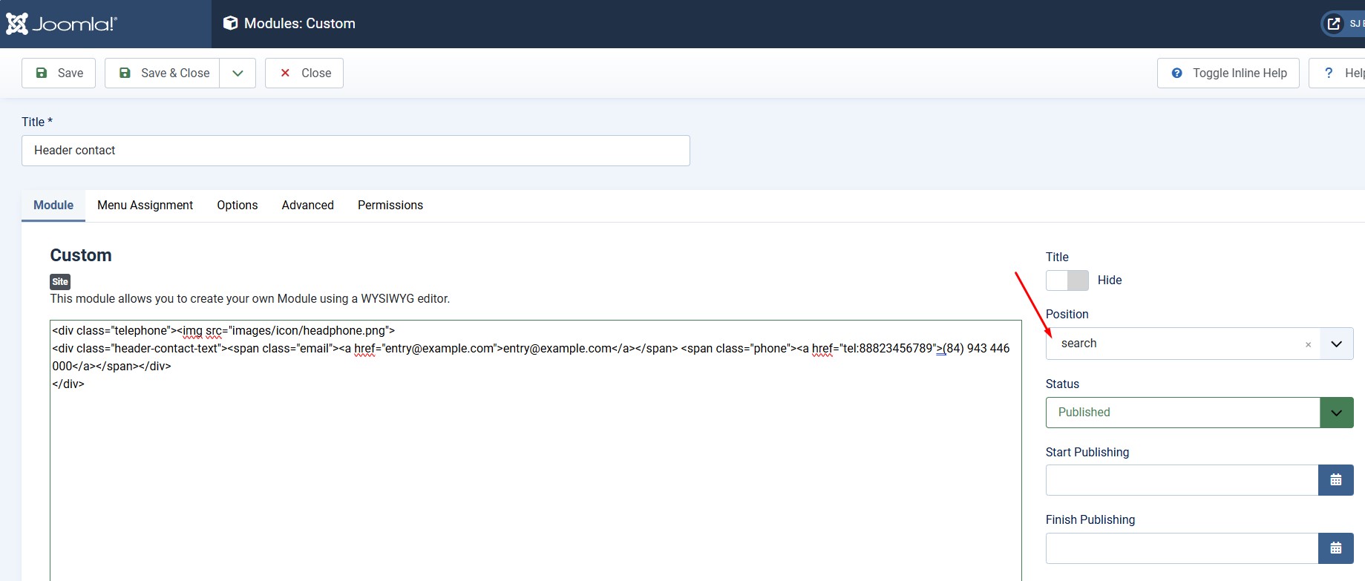1365x581 pixels.
Task: Switch to the Options tab
Action: click(x=237, y=206)
